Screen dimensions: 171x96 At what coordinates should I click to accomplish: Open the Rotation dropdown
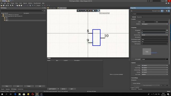tap(155, 24)
